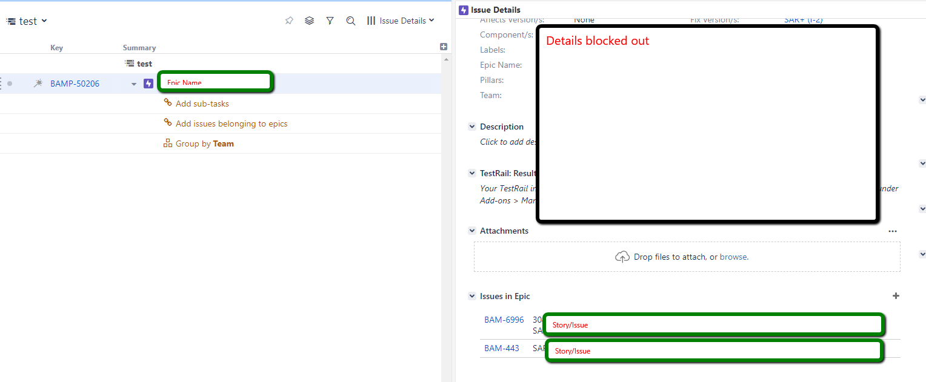The image size is (926, 382).
Task: Open linked issue BAM-6996
Action: (504, 320)
